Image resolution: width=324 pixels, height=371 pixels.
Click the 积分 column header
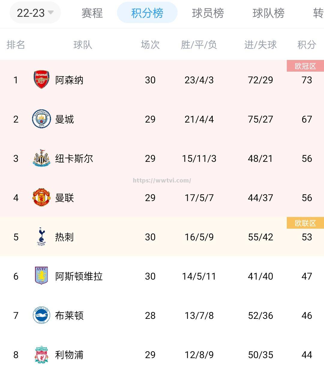[x=307, y=45]
